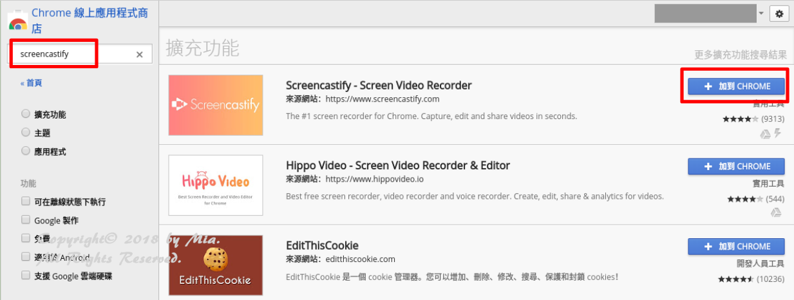Add Screencastify to Chrome

(736, 86)
